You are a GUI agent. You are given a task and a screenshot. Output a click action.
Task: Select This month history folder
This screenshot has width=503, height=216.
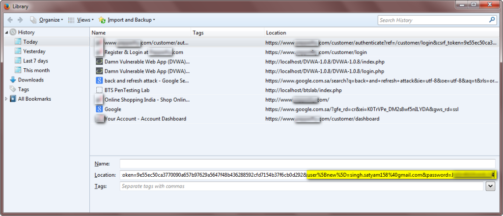[x=36, y=70]
